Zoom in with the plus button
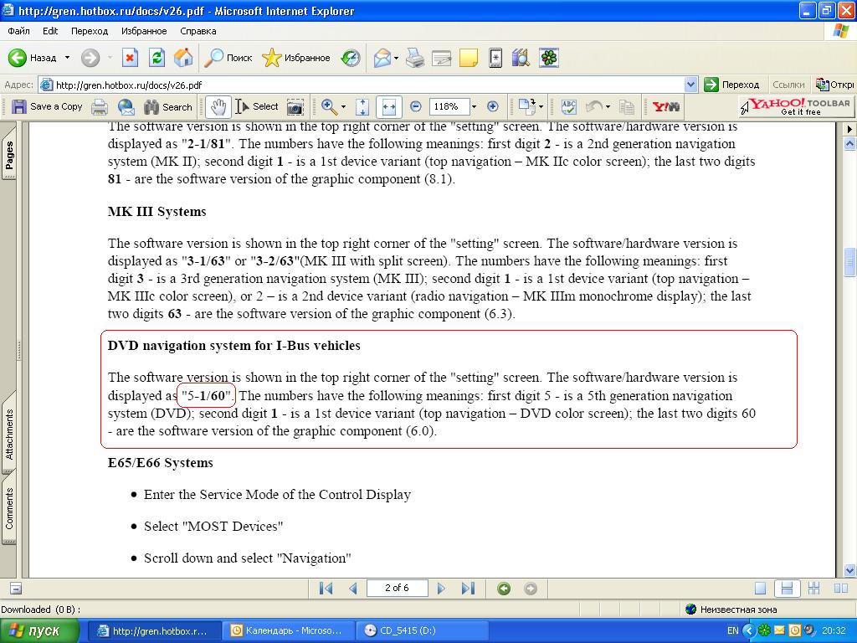Viewport: 857px width, 643px height. click(492, 106)
